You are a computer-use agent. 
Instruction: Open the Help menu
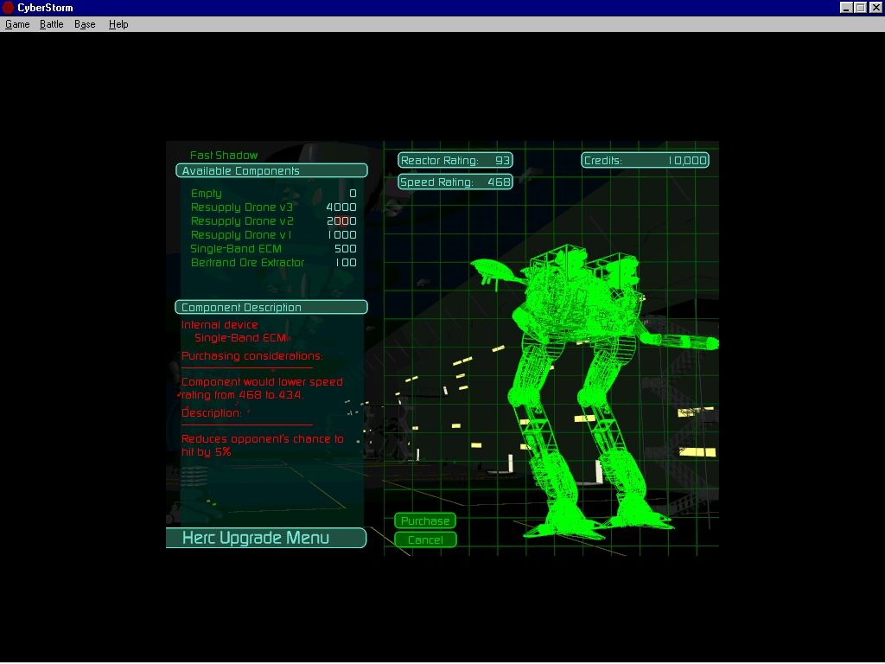point(118,24)
